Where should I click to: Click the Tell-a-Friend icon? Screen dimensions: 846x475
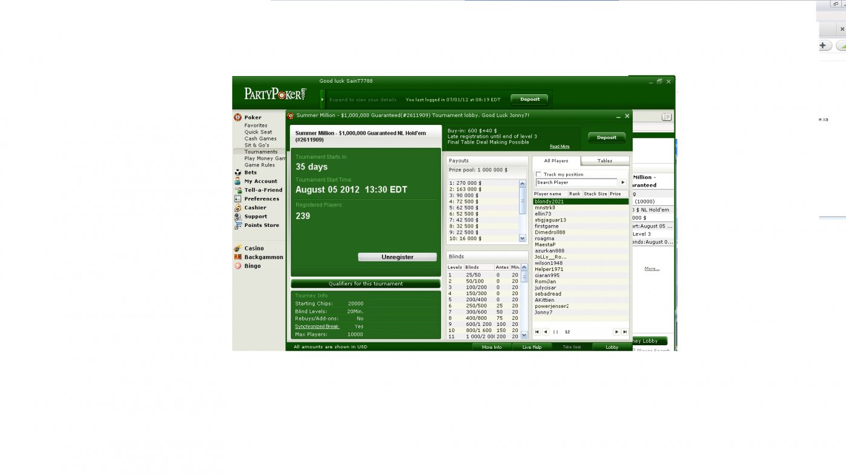point(237,190)
